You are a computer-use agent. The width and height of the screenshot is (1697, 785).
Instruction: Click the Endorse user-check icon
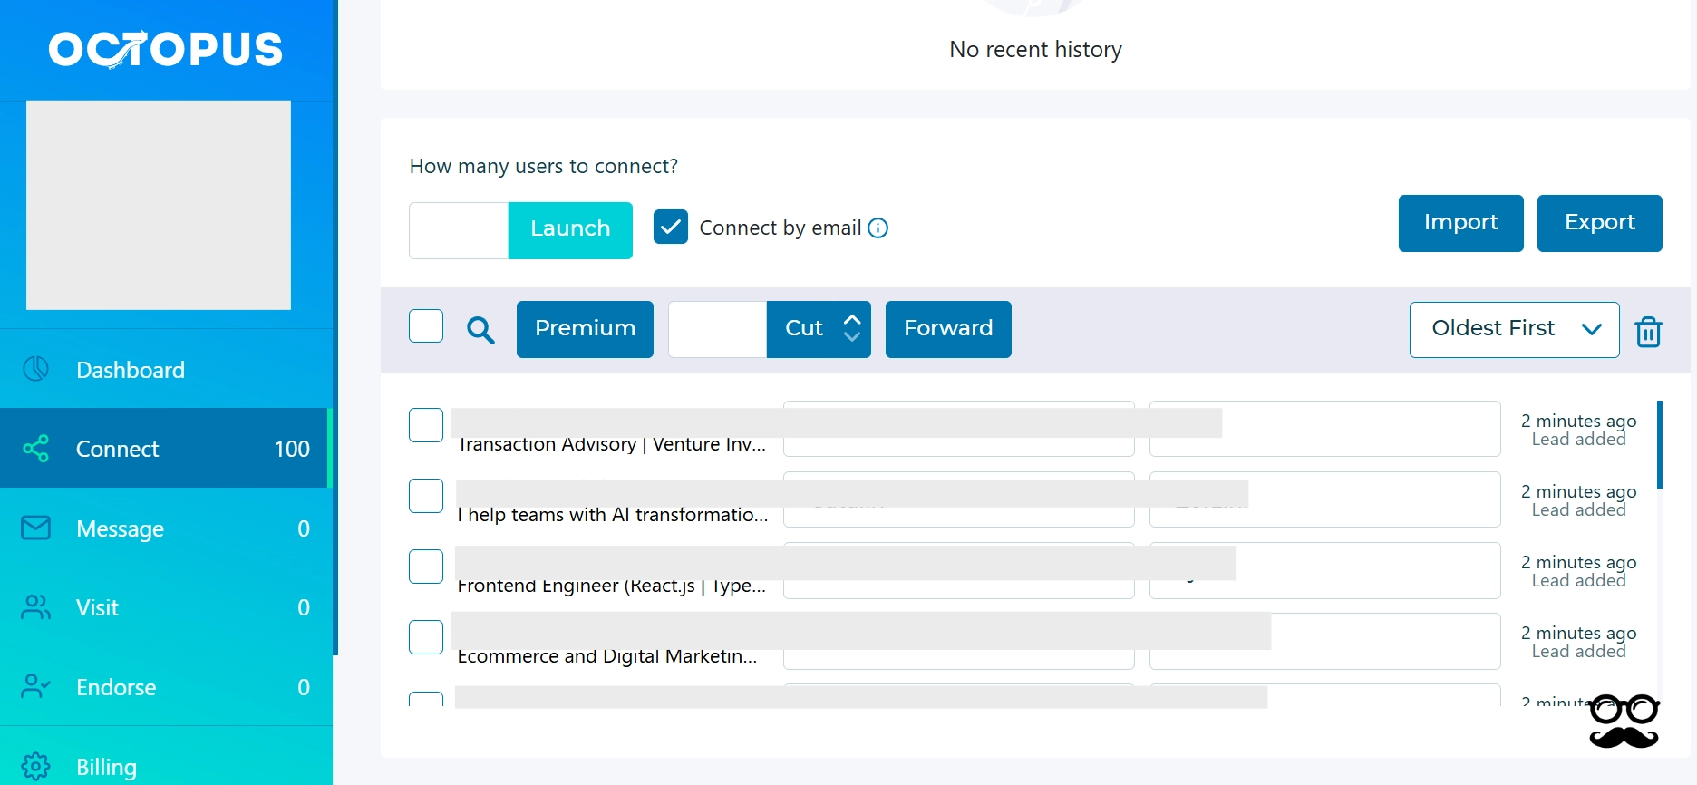tap(35, 686)
